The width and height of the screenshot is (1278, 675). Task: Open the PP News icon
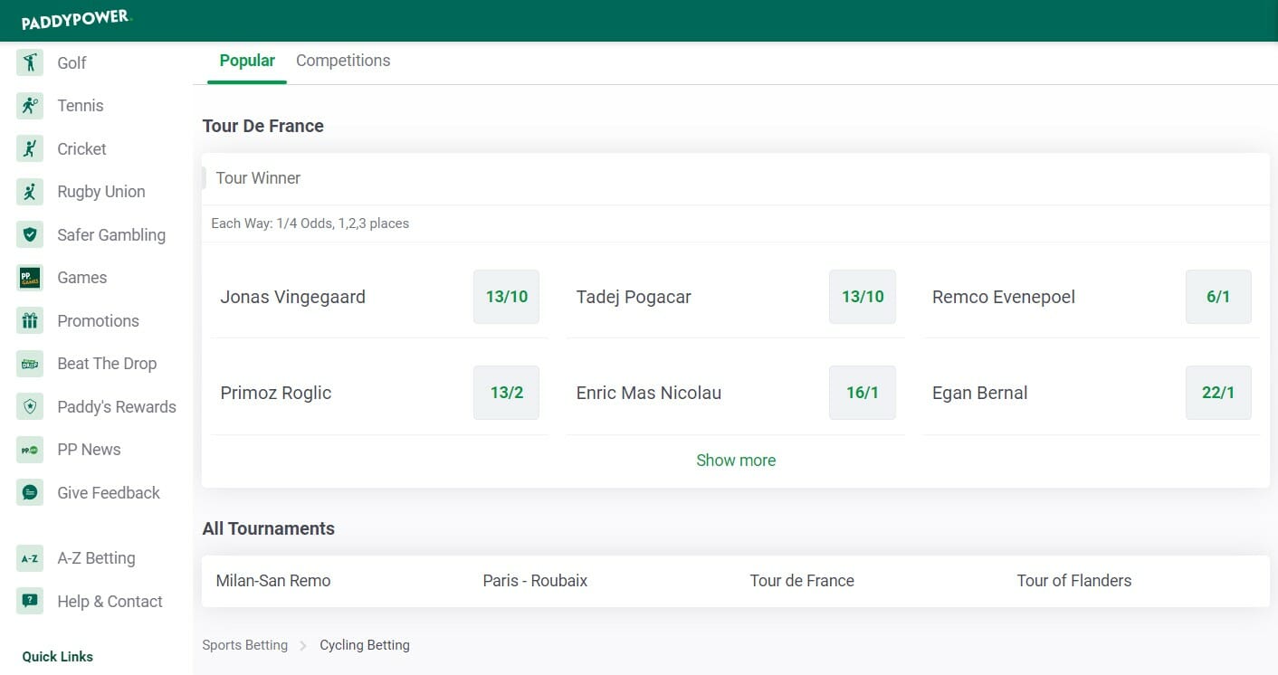(30, 450)
